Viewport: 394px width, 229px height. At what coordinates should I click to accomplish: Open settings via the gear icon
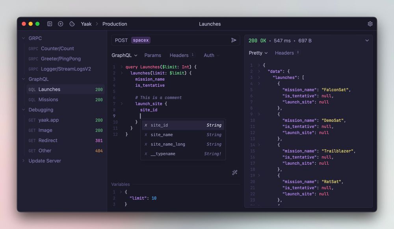[x=370, y=24]
